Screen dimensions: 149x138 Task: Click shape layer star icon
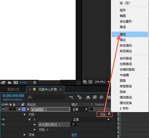(28, 109)
